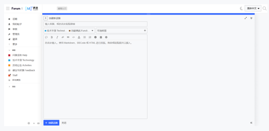The width and height of the screenshot is (269, 131).
Task: Click the upload file icon
Action: coord(79,37)
